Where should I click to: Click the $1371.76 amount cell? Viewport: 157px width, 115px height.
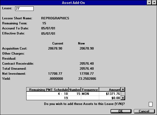[110, 94]
